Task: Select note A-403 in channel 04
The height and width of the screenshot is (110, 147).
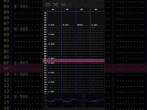Action: click(94, 25)
